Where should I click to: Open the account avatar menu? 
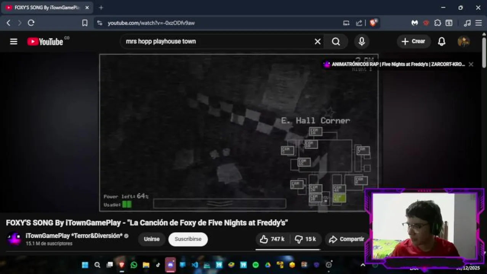463,41
